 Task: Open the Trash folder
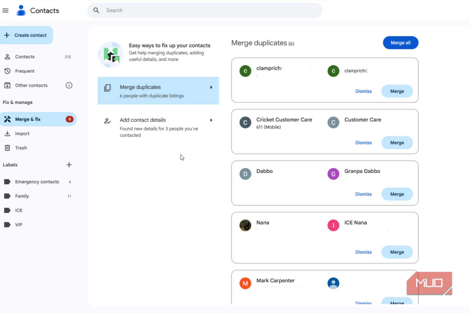[x=38, y=148]
